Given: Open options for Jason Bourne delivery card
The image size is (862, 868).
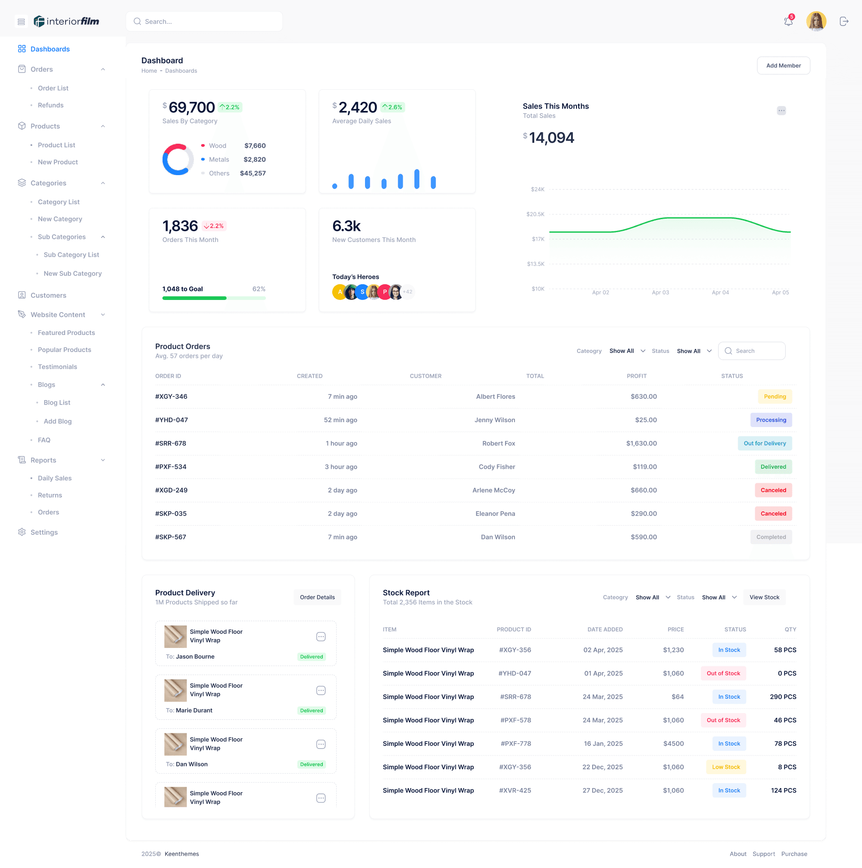Looking at the screenshot, I should pyautogui.click(x=321, y=637).
